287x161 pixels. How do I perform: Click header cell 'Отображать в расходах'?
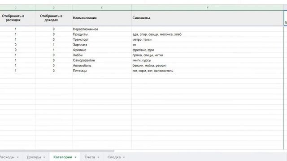pos(17,18)
